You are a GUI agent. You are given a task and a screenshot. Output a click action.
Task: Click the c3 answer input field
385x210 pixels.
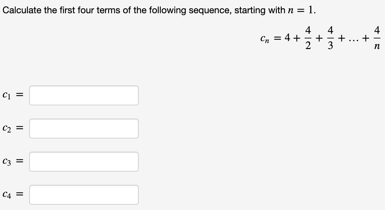84,162
